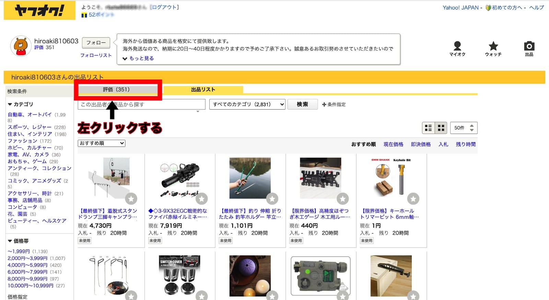Open the おすすめ順 sort dropdown
Screen dimensions: 549x300
(102, 143)
